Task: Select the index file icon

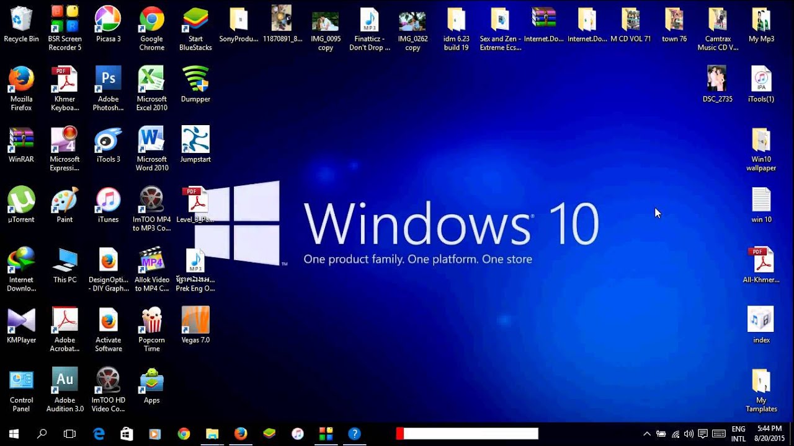Action: [761, 326]
